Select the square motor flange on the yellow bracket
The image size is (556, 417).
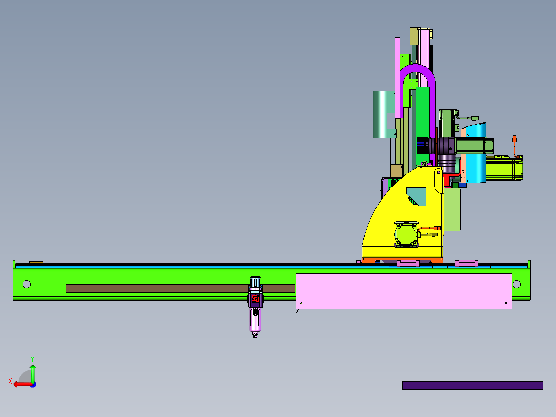[407, 235]
